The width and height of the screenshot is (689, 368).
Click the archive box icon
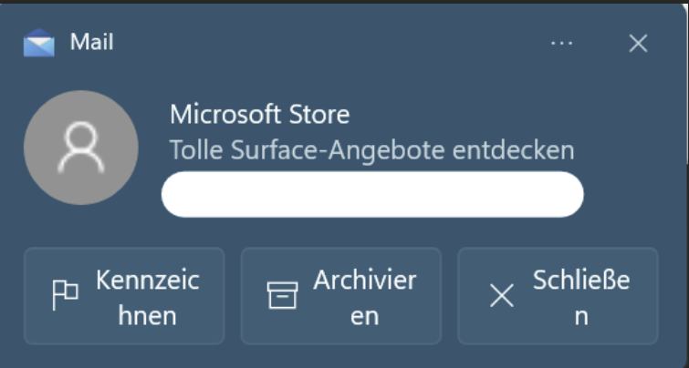282,296
